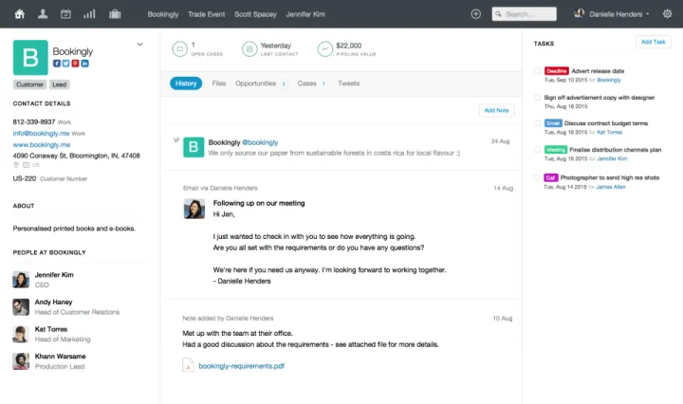Screen dimensions: 683x404
Task: Click the magnifier icon in search box
Action: (x=498, y=14)
